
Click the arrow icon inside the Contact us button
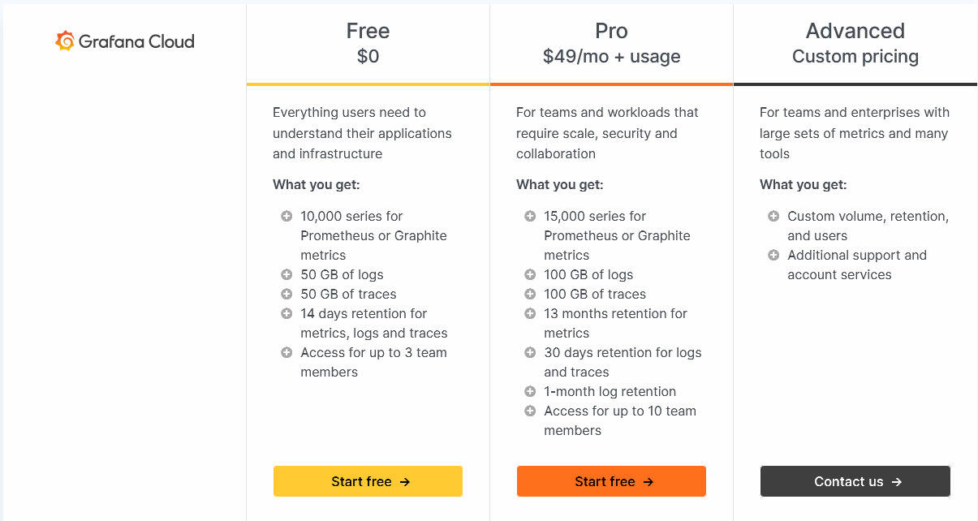(x=895, y=481)
